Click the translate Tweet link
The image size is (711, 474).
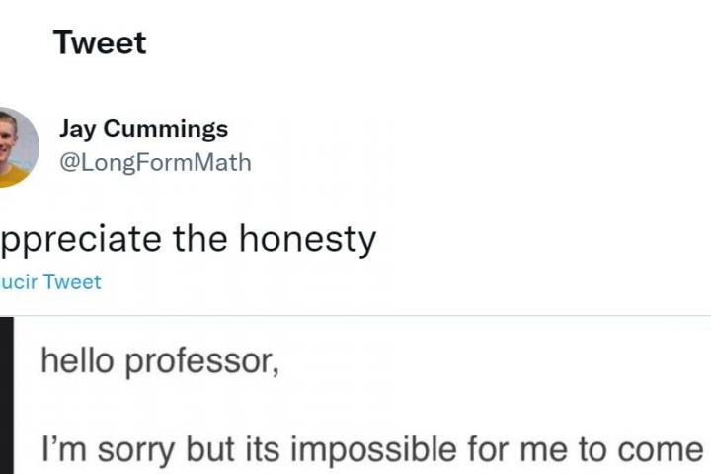coord(51,282)
